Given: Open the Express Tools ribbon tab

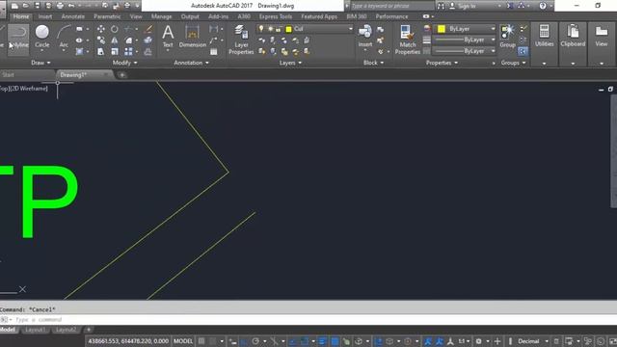Looking at the screenshot, I should tap(276, 16).
